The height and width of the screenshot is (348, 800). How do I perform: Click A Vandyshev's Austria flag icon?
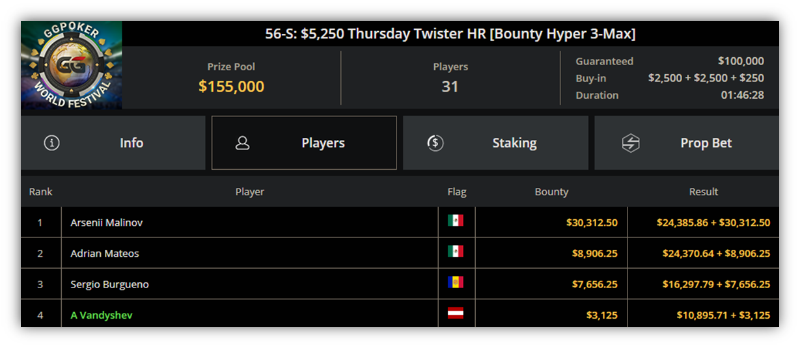tap(456, 314)
